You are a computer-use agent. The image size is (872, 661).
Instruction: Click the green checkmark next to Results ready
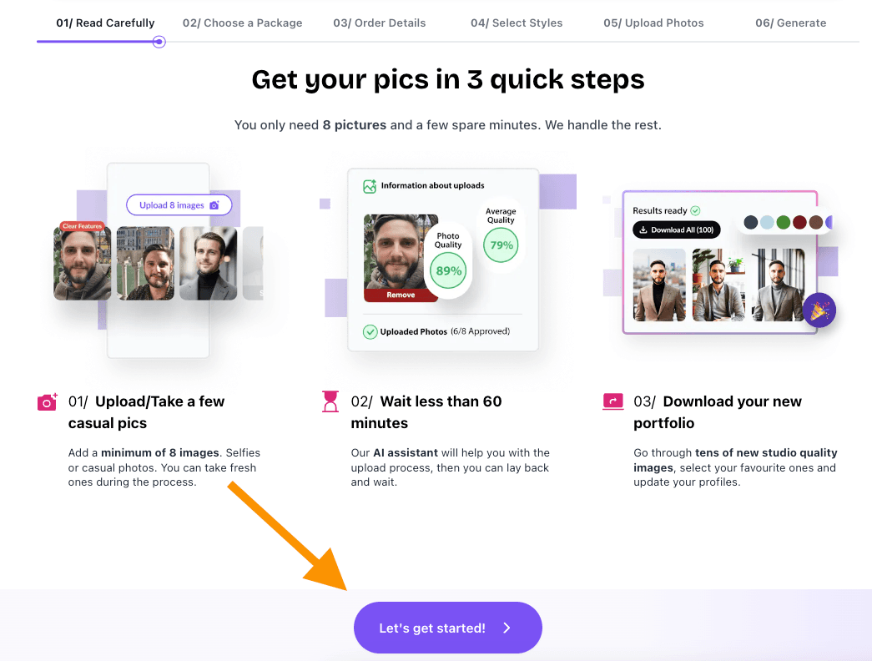(x=695, y=210)
